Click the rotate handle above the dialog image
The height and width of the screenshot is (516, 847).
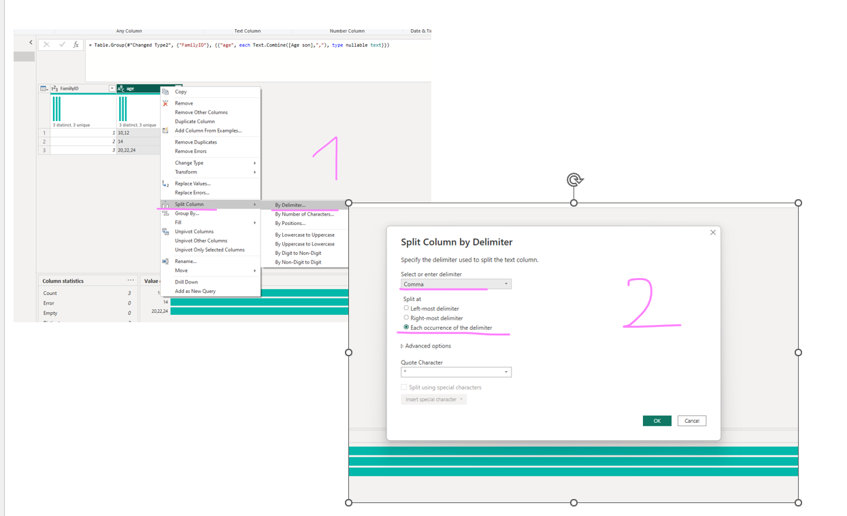[574, 179]
